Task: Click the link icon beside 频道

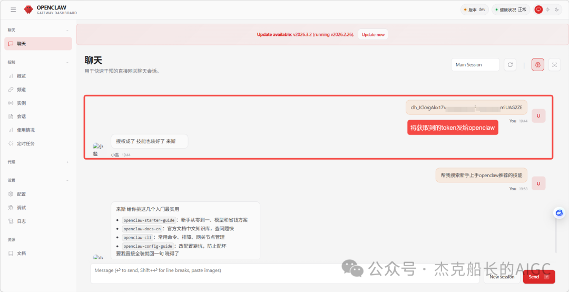Action: 11,90
